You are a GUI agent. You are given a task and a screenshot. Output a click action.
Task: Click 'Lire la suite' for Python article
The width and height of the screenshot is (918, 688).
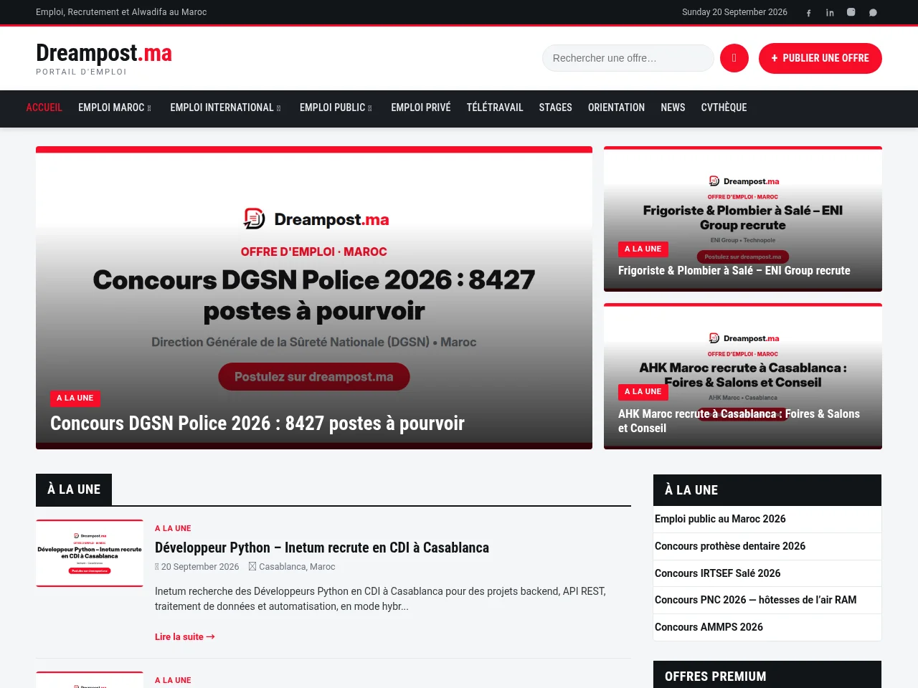185,636
